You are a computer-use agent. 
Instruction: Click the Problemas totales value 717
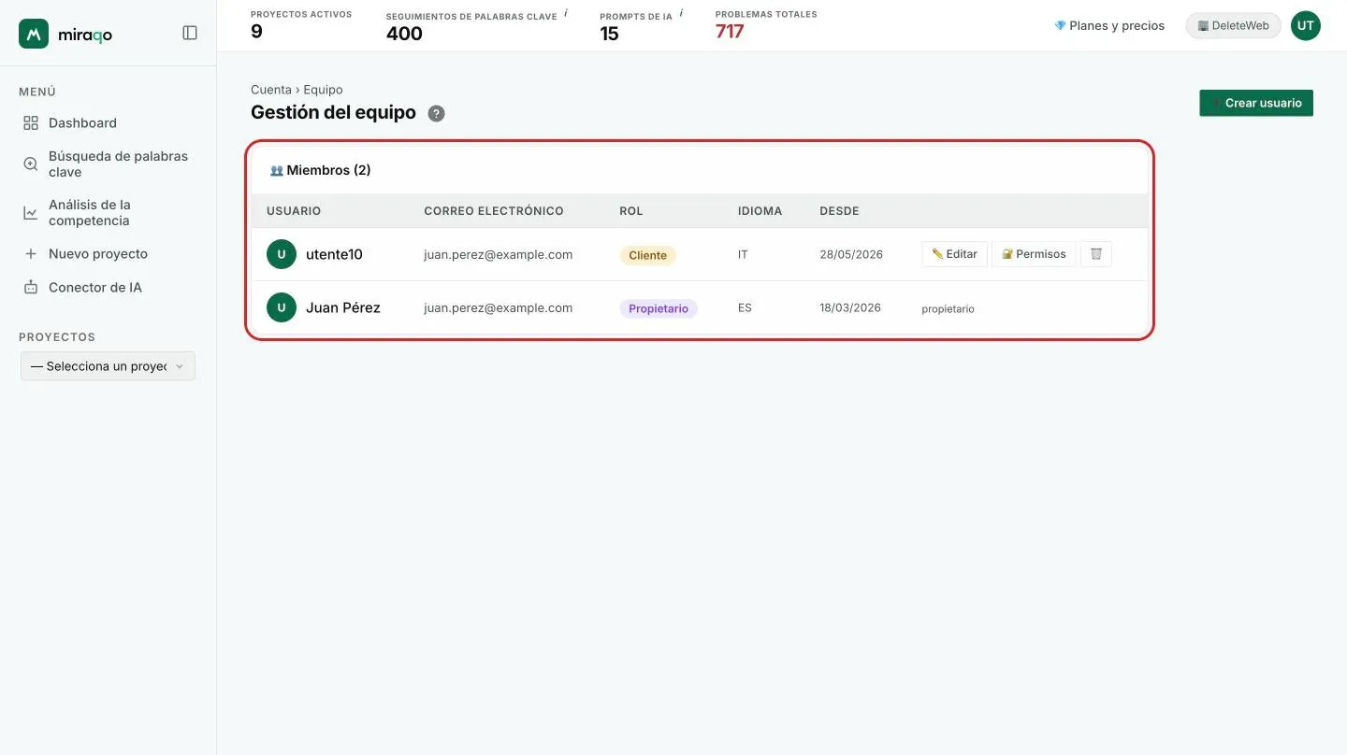pyautogui.click(x=730, y=32)
